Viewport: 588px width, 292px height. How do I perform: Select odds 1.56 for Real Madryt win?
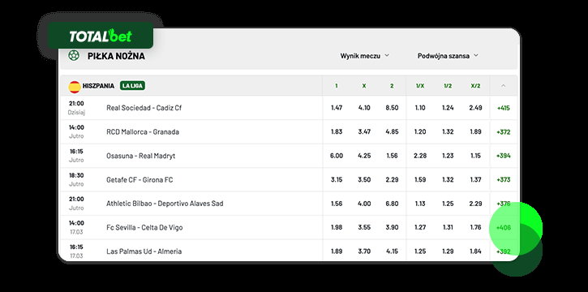point(392,156)
